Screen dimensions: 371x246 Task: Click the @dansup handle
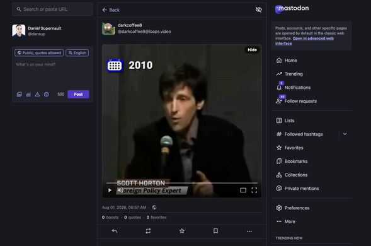coord(37,34)
